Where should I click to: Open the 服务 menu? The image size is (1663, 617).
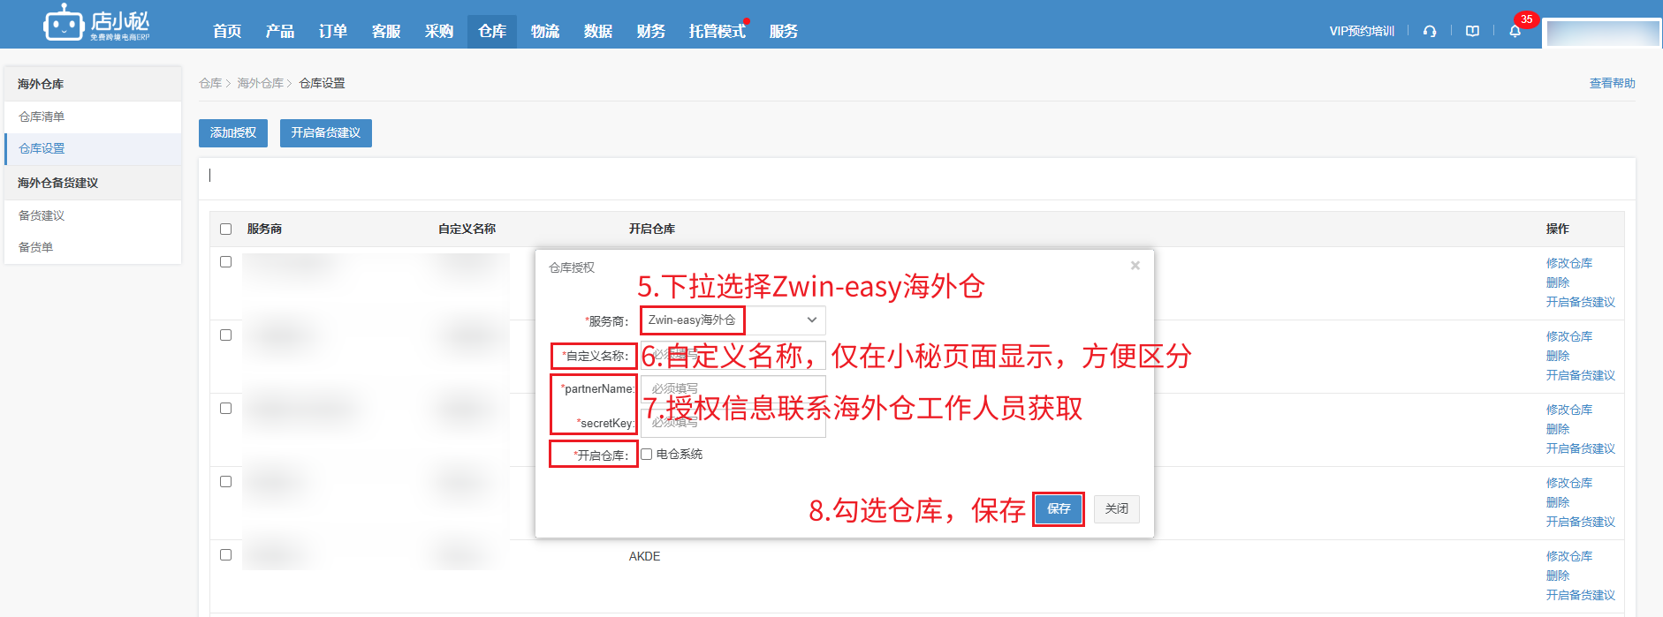click(x=784, y=32)
